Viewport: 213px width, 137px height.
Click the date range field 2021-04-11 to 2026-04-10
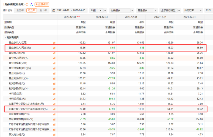coord(71,10)
